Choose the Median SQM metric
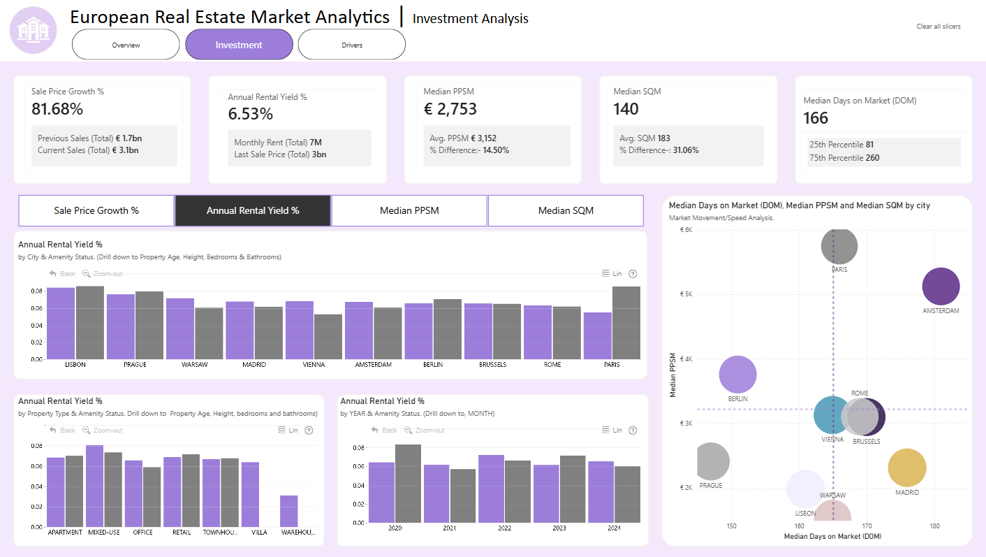This screenshot has width=986, height=557. click(566, 210)
